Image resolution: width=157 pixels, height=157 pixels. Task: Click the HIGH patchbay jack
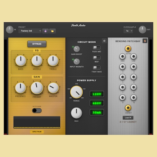[x=122, y=57]
